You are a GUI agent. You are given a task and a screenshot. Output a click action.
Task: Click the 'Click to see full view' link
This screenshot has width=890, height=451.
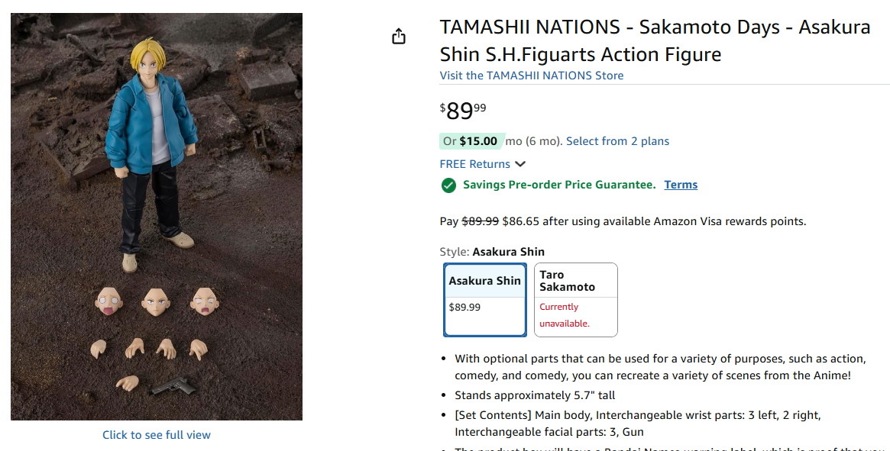[157, 435]
